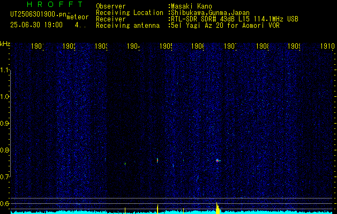The width and height of the screenshot is (337, 214).
Task: Click the 0.6 frequency axis label
Action: pyautogui.click(x=4, y=203)
